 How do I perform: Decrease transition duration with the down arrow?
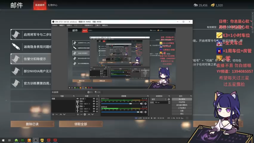tap(169, 103)
